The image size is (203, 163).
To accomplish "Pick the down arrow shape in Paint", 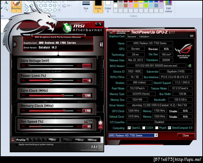I will [x=27, y=10].
